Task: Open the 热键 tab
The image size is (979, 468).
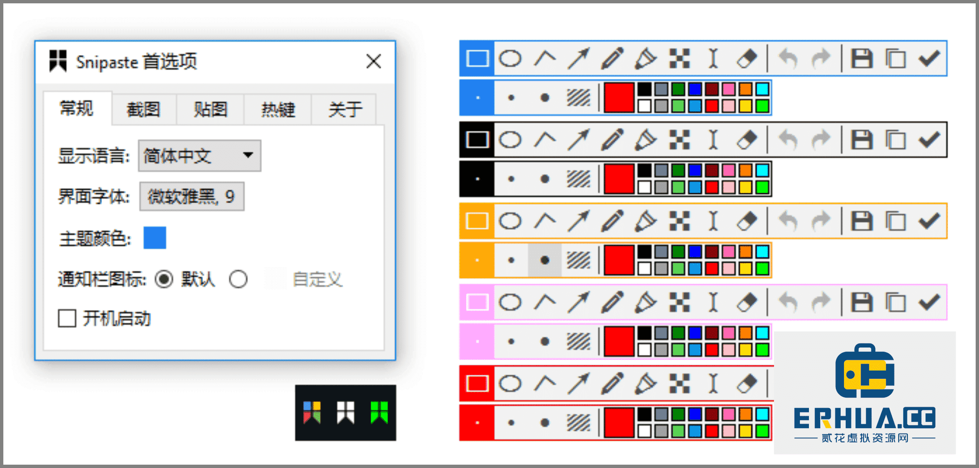Action: 278,110
